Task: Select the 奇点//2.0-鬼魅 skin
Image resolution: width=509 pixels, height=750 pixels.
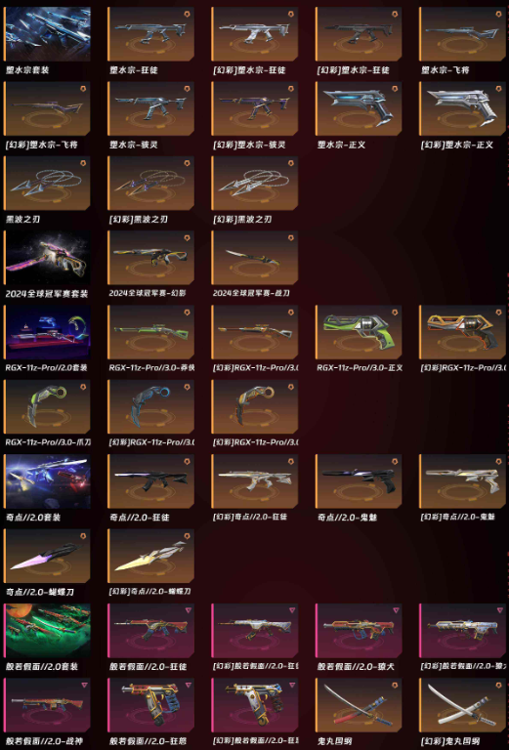Action: pyautogui.click(x=359, y=481)
